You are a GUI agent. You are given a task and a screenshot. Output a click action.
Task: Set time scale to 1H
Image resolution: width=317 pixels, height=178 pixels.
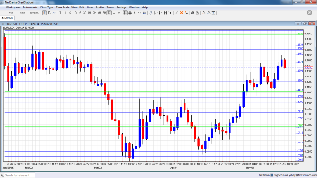(89, 13)
